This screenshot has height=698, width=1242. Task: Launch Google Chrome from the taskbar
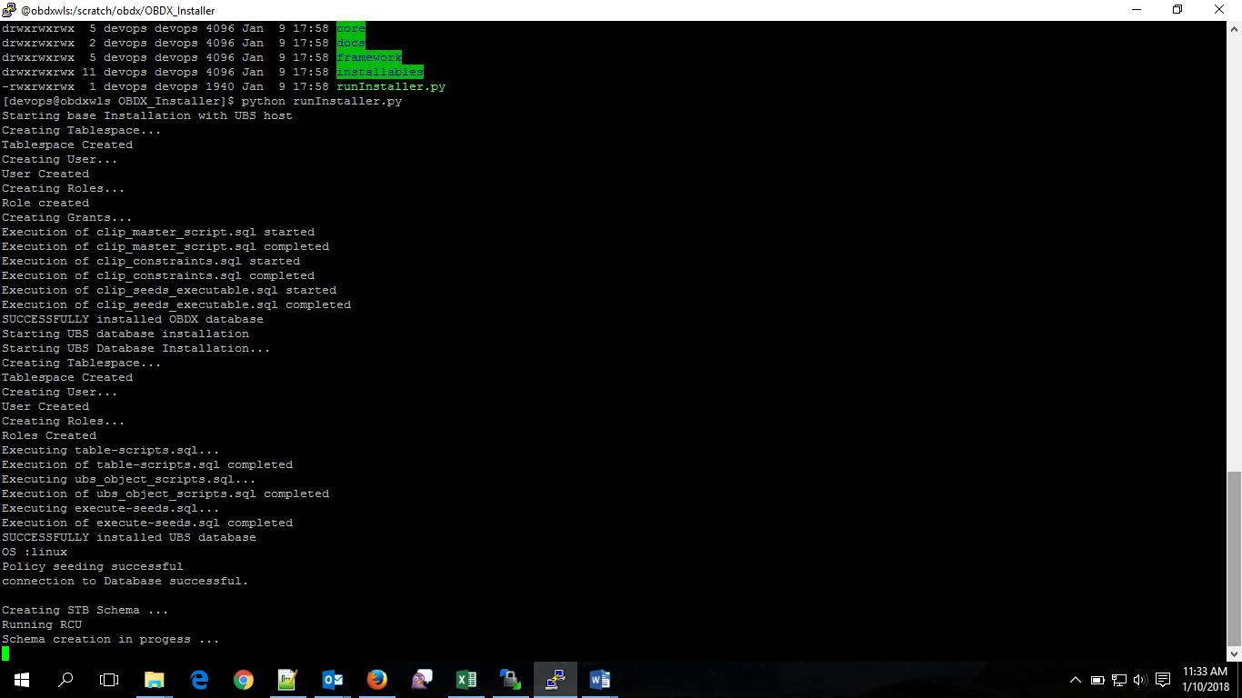point(243,679)
